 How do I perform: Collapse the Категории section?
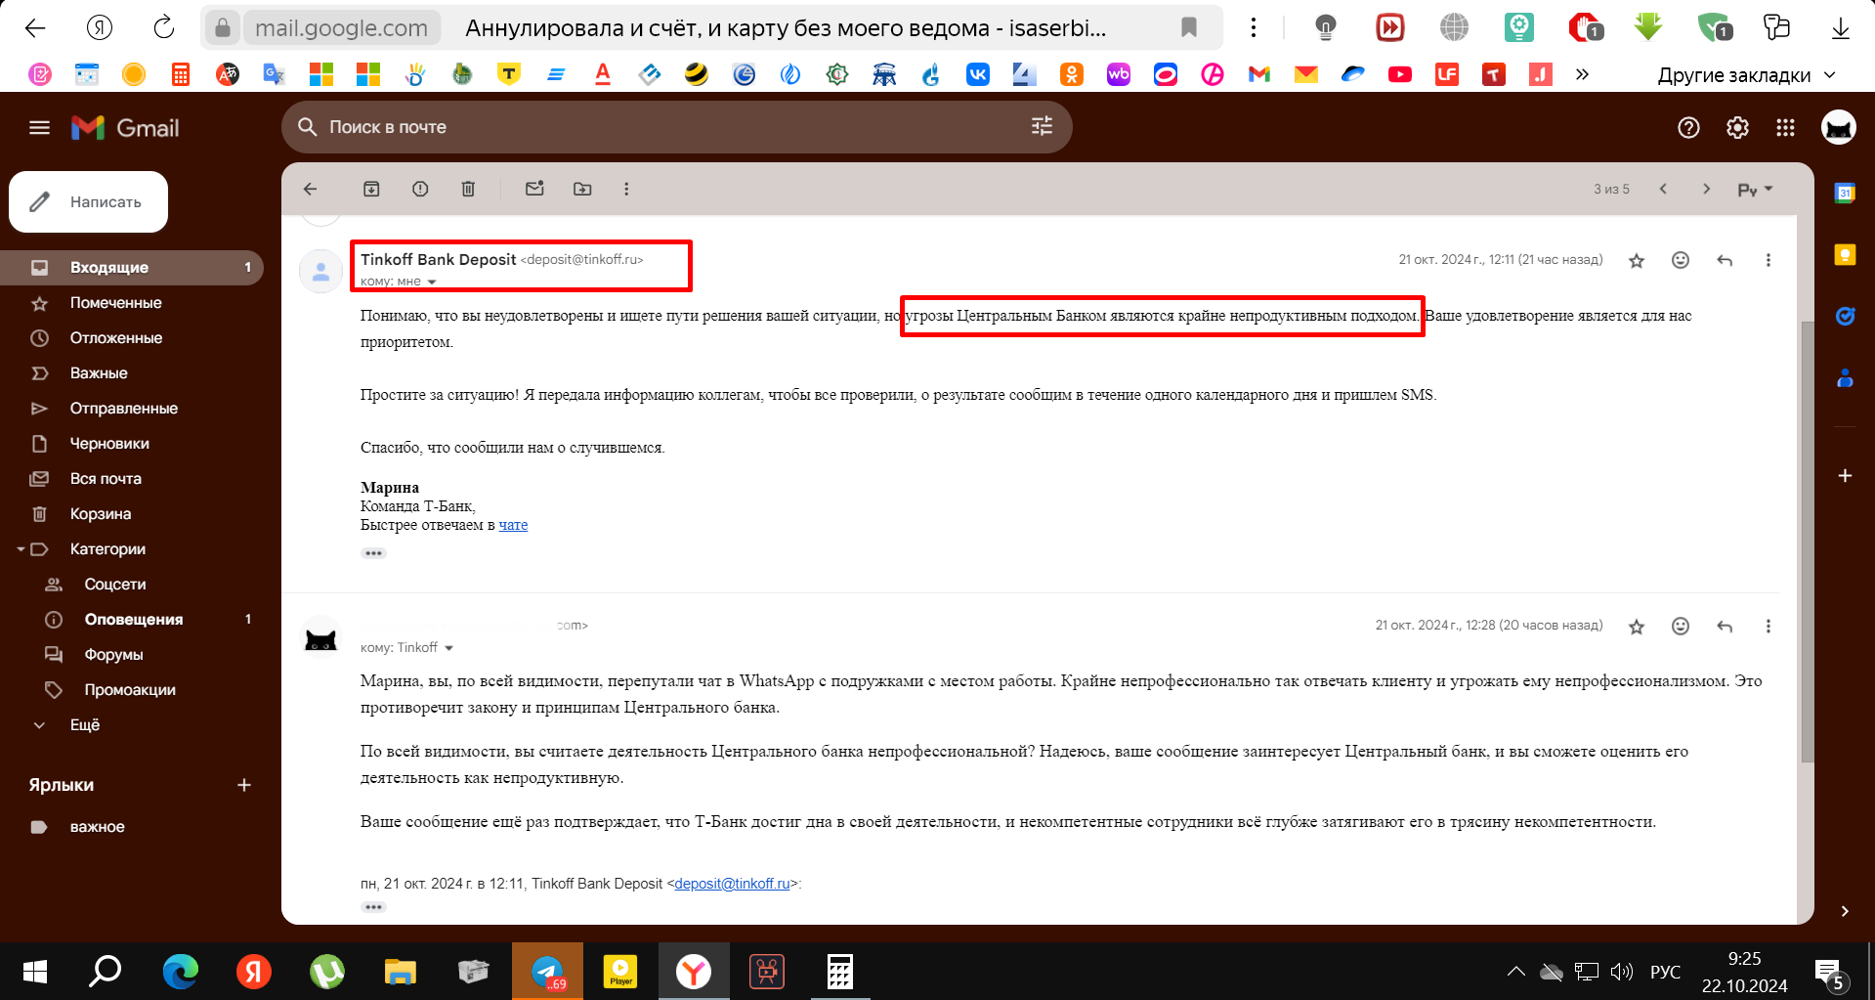(x=21, y=549)
